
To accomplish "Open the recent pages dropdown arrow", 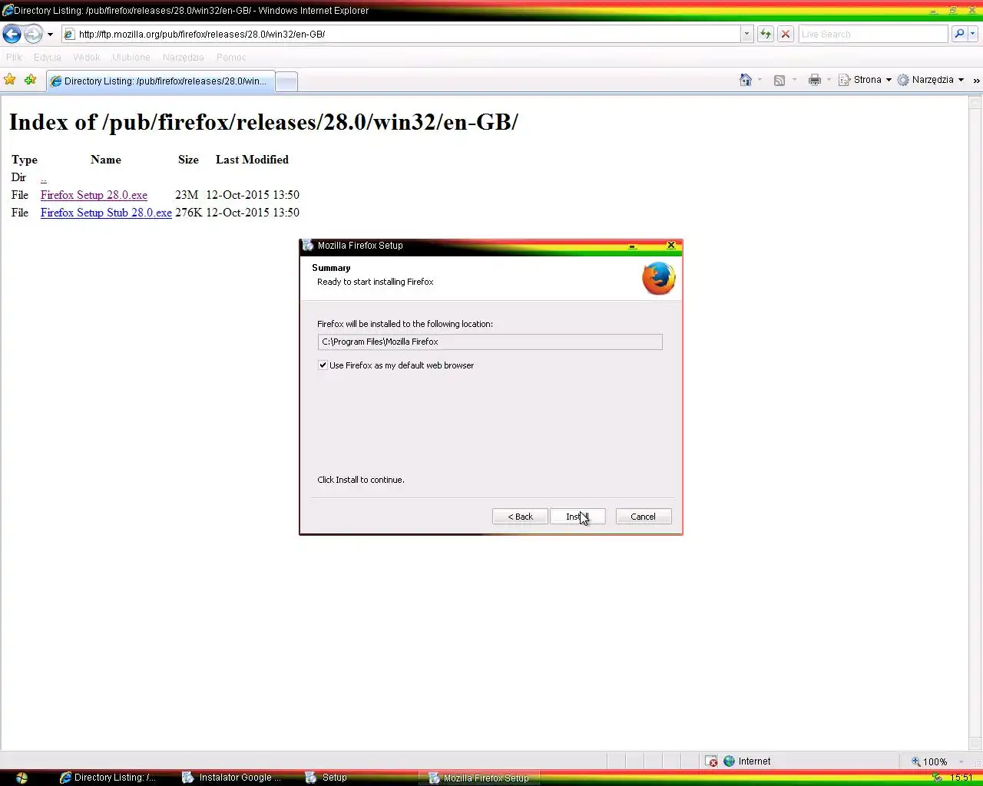I will click(50, 35).
